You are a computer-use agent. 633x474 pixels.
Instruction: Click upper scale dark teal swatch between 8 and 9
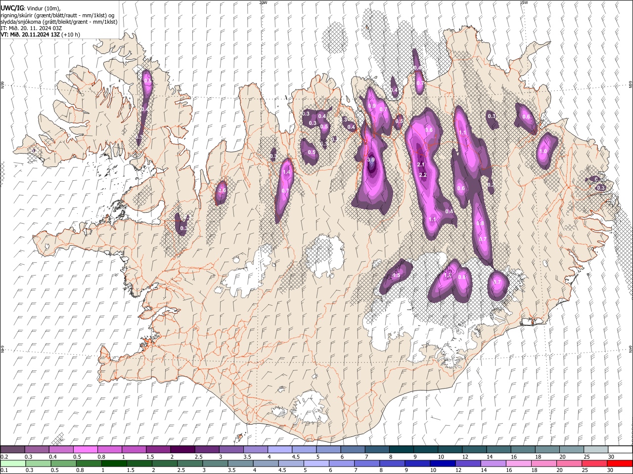click(401, 450)
